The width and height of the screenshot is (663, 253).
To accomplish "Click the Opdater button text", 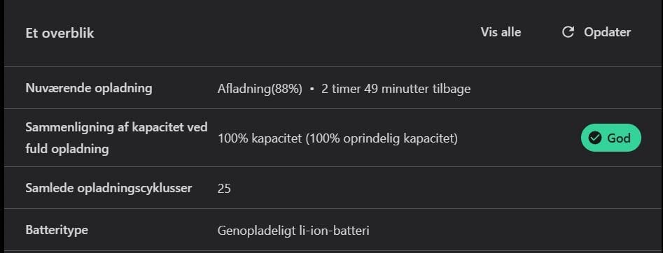I will [607, 32].
